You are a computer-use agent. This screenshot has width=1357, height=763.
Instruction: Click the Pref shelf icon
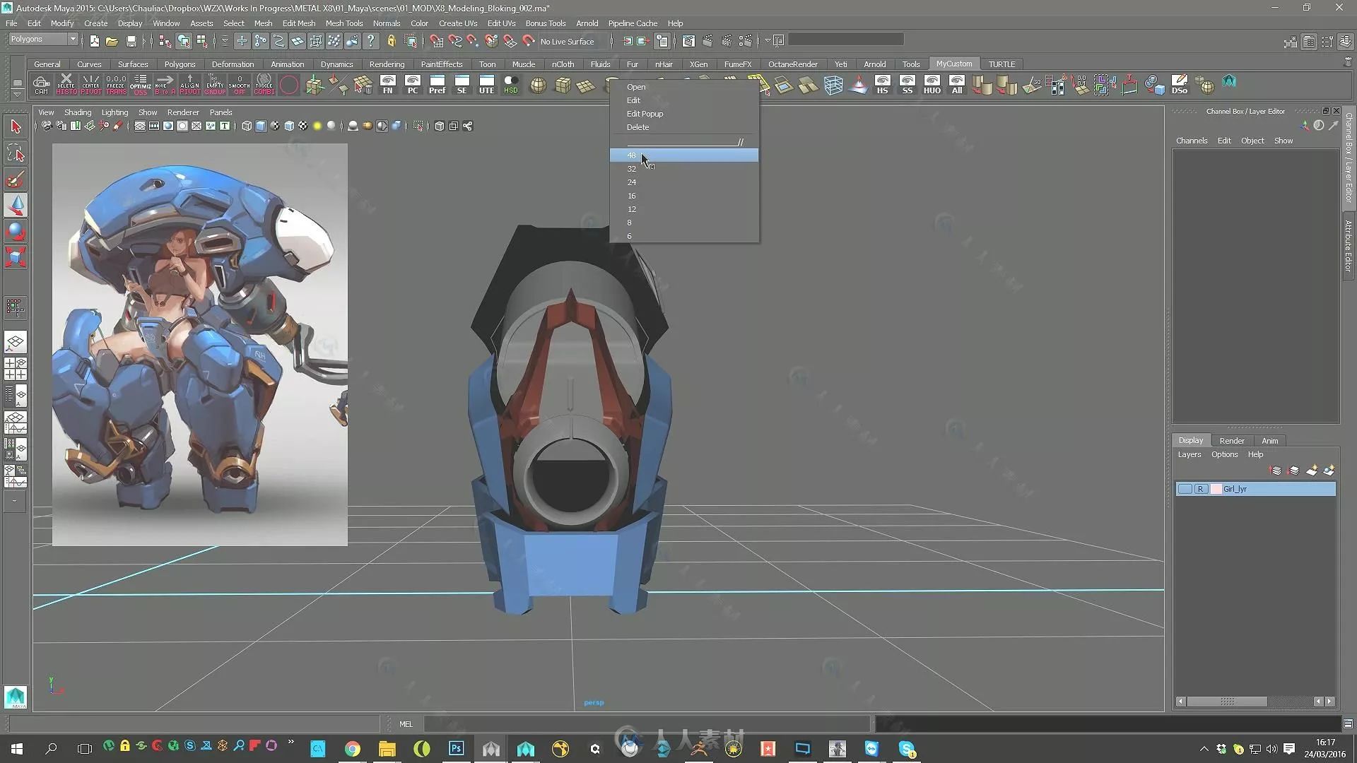pyautogui.click(x=437, y=85)
